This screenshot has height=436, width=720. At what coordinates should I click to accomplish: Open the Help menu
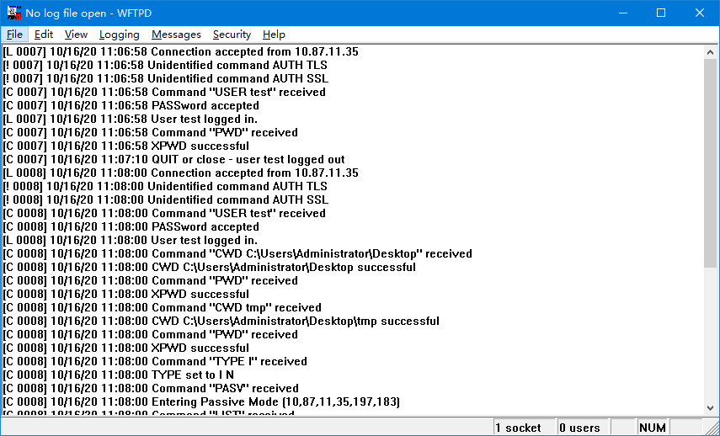[x=274, y=35]
